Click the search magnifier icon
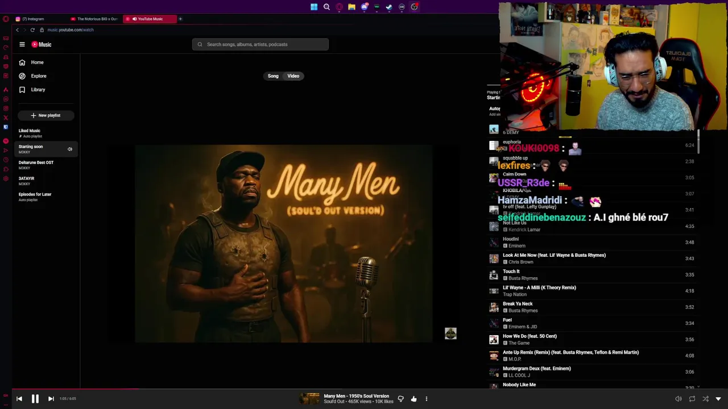728x409 pixels. pyautogui.click(x=200, y=44)
